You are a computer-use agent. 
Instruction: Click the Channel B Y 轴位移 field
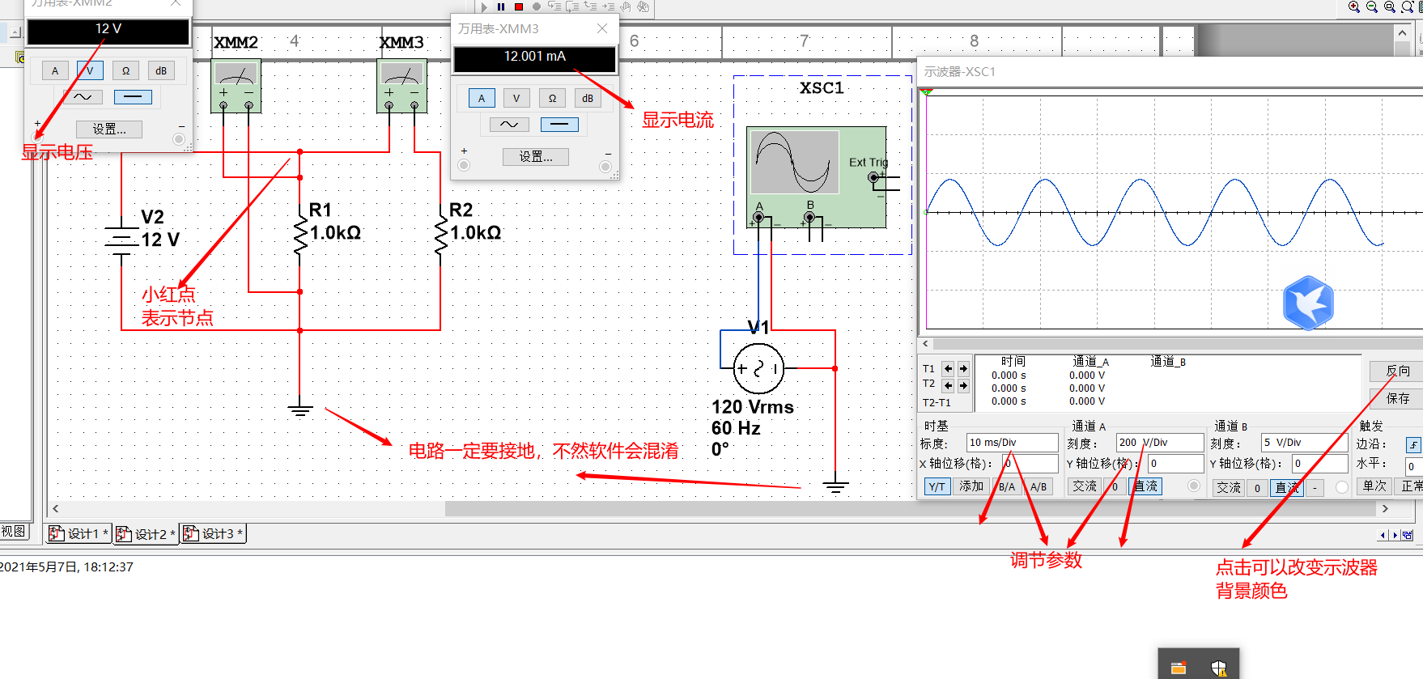click(1320, 464)
